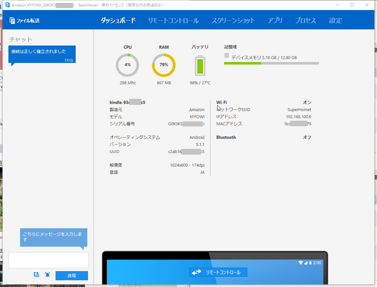
Task: Click the チャット panel heading
Action: pos(21,39)
